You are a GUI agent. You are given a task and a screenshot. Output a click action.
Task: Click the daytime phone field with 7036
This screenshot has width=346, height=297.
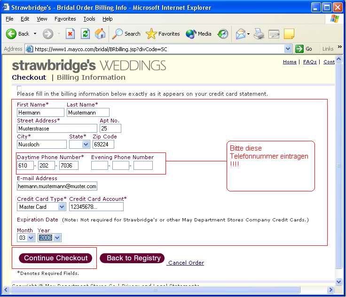(x=69, y=166)
